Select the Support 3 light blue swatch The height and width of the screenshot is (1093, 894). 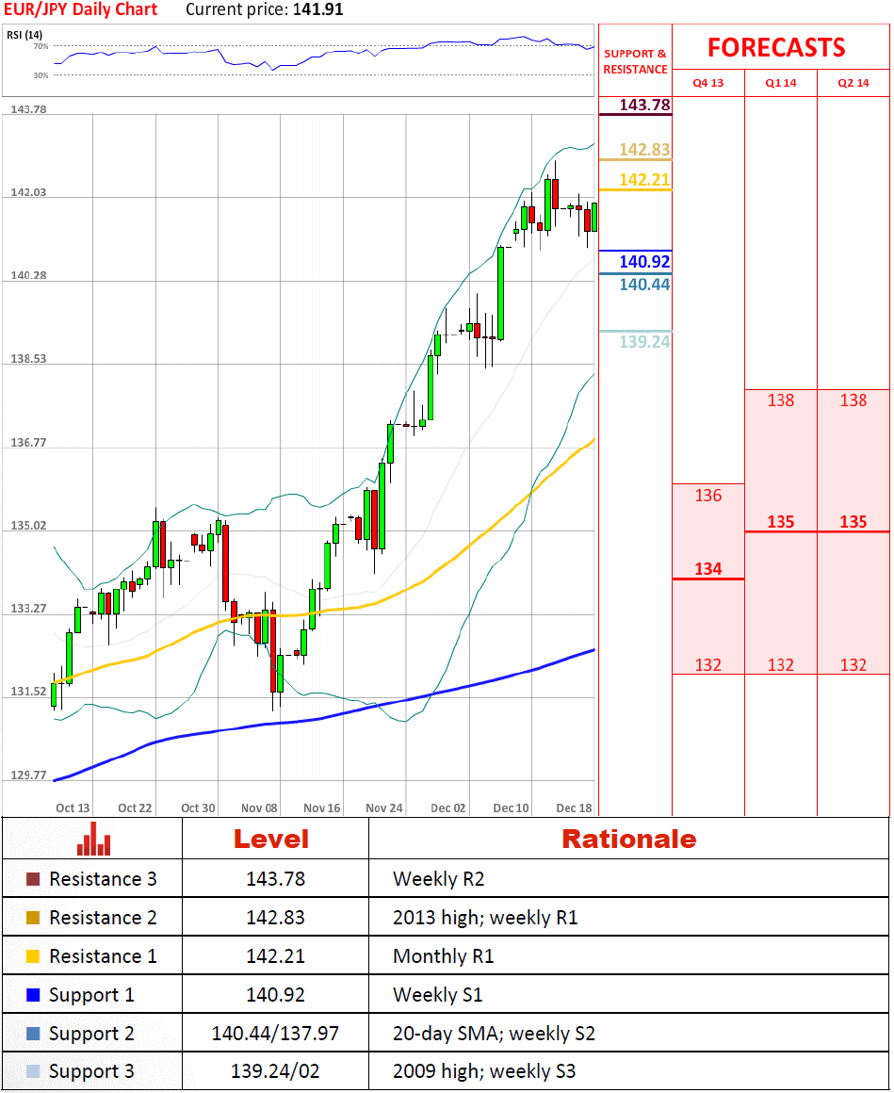33,1072
